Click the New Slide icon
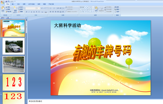Screen dimensions: 163x104 [x=15, y=8]
